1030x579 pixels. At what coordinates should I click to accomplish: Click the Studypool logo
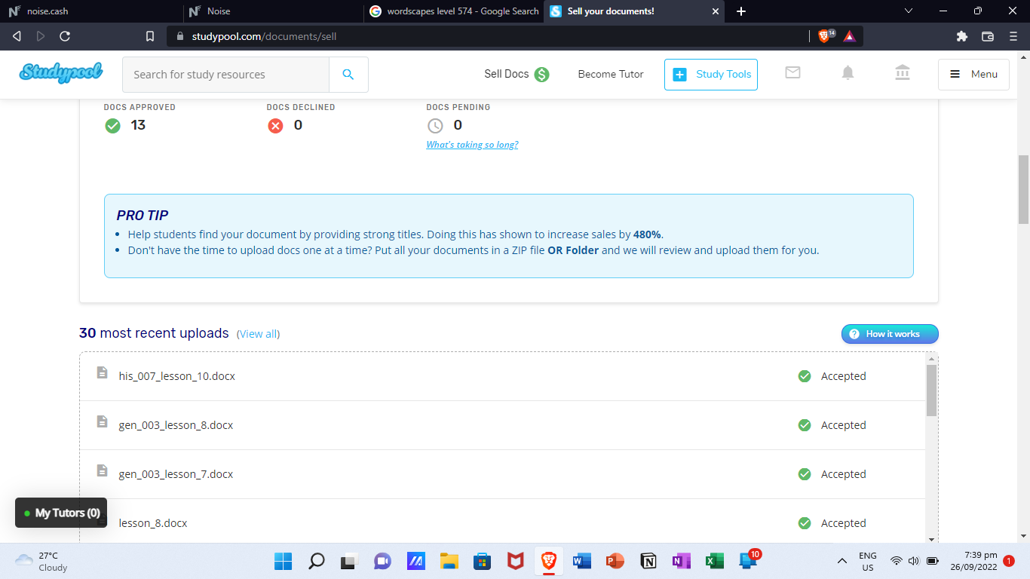click(x=61, y=72)
